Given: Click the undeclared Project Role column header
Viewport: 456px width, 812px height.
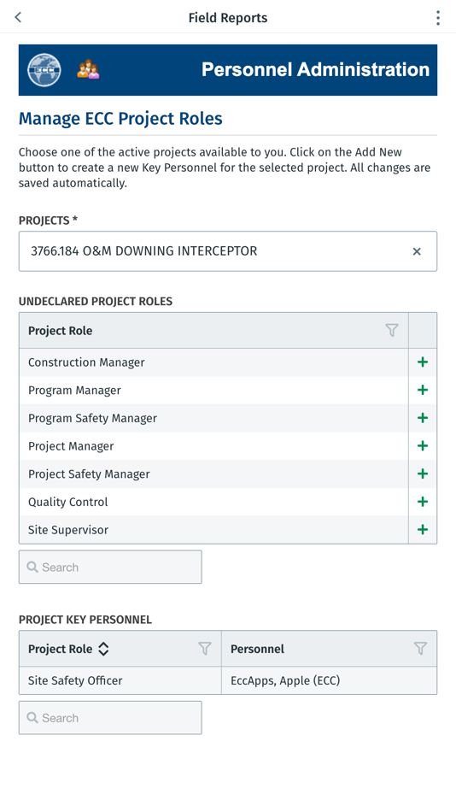Looking at the screenshot, I should pyautogui.click(x=213, y=331).
